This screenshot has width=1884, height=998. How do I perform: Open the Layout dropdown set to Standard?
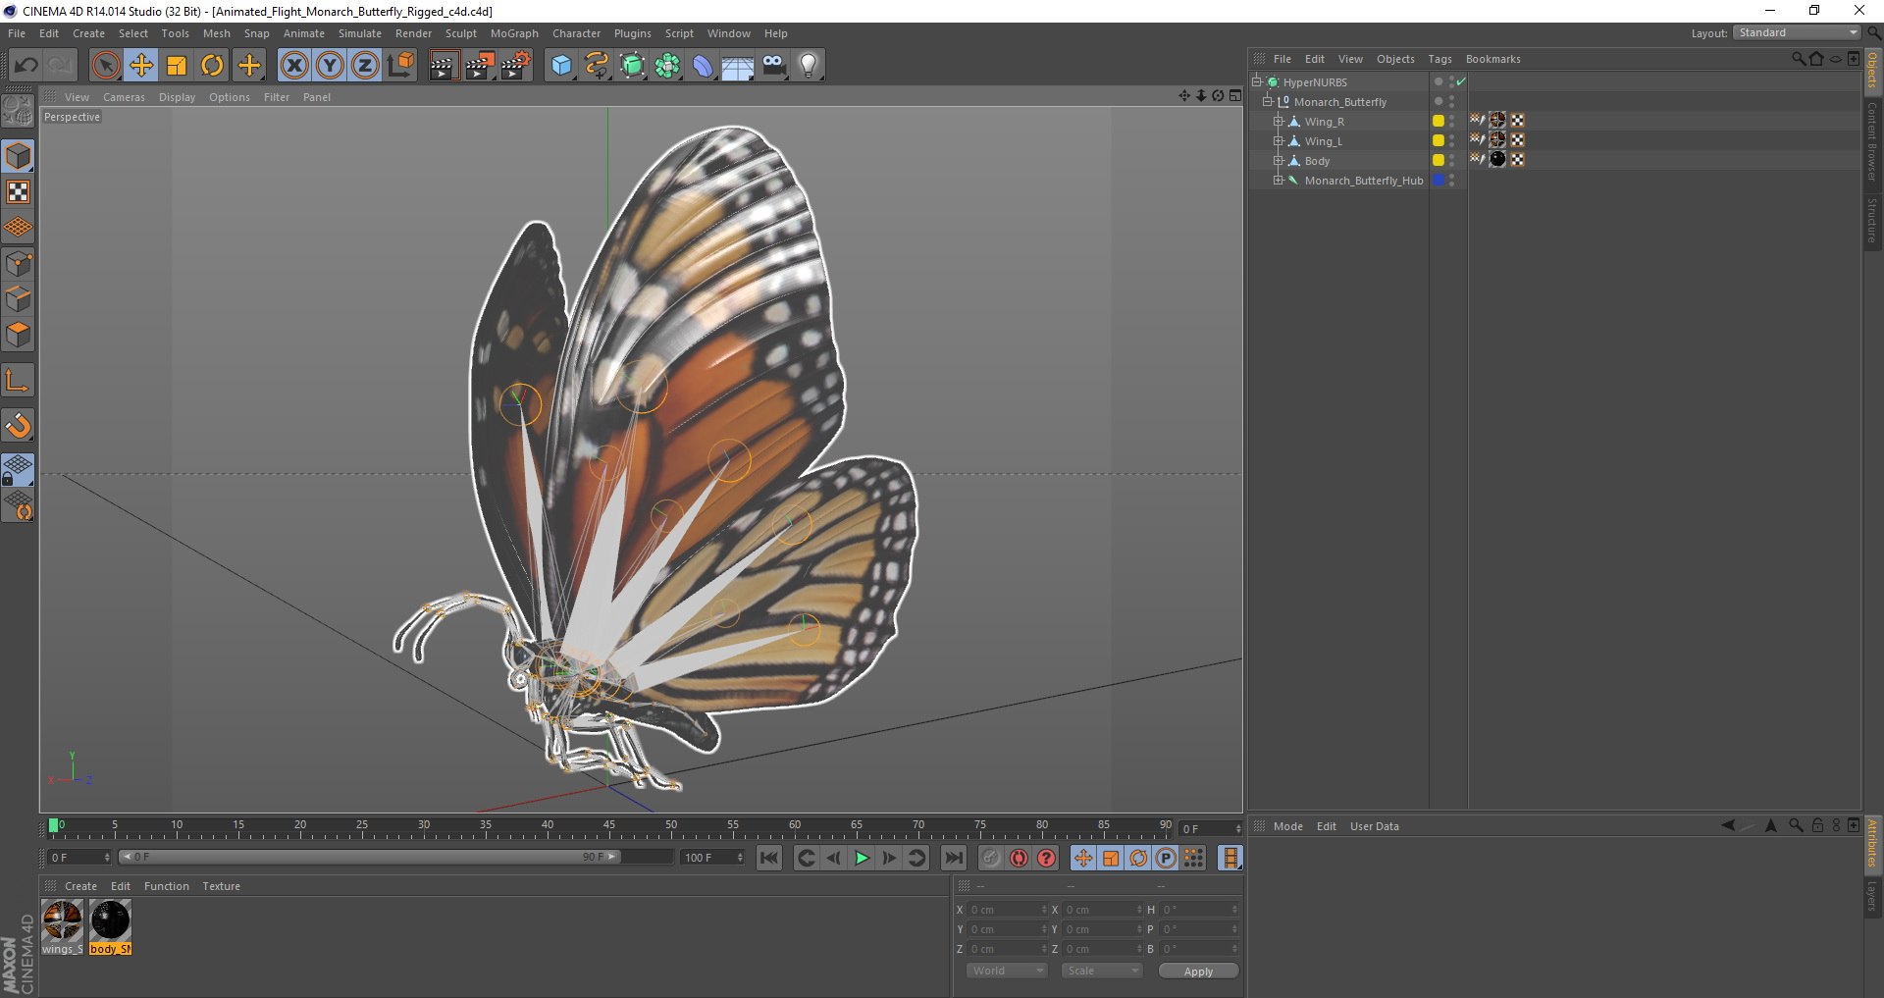(1798, 32)
